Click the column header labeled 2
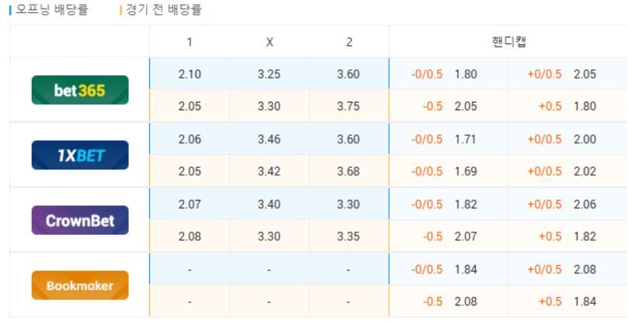This screenshot has height=321, width=628. pos(349,42)
